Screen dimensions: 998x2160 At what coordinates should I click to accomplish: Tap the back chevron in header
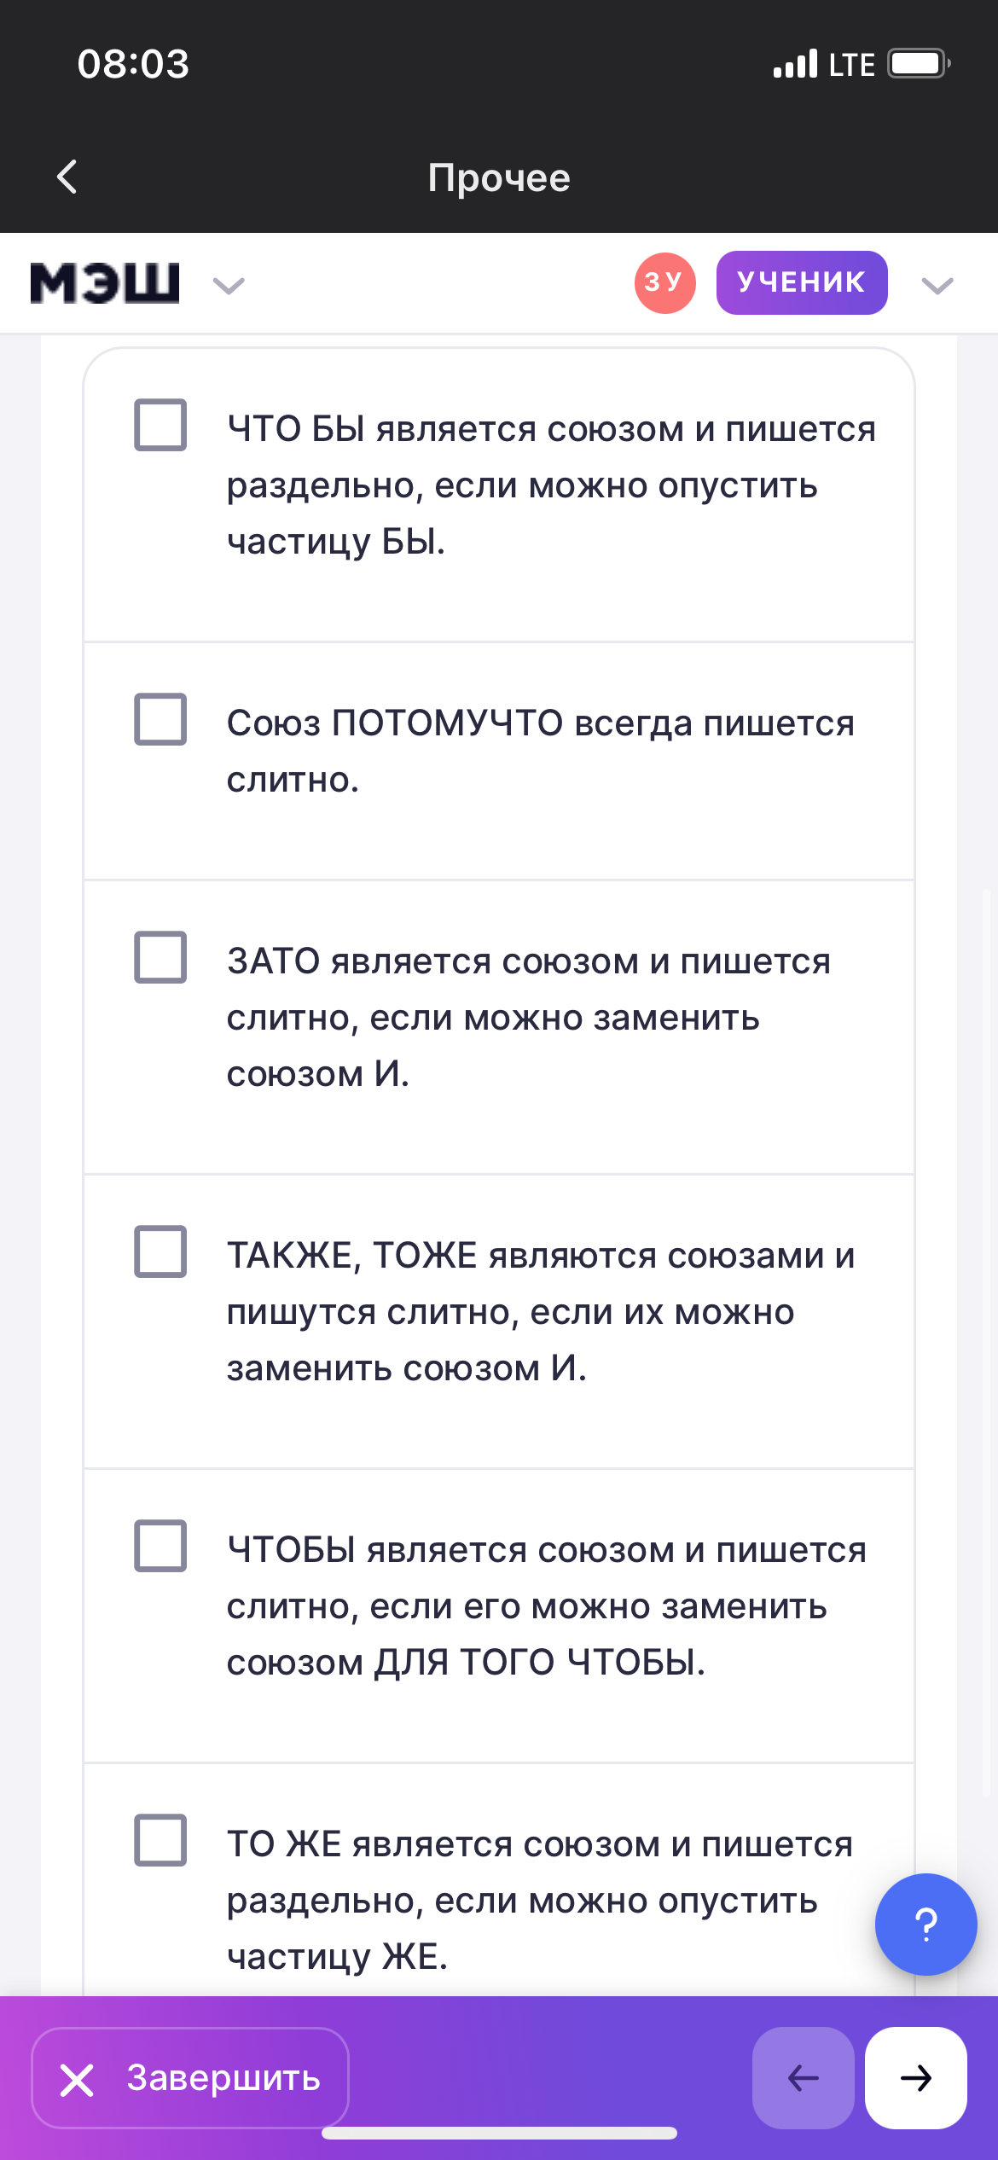click(67, 177)
